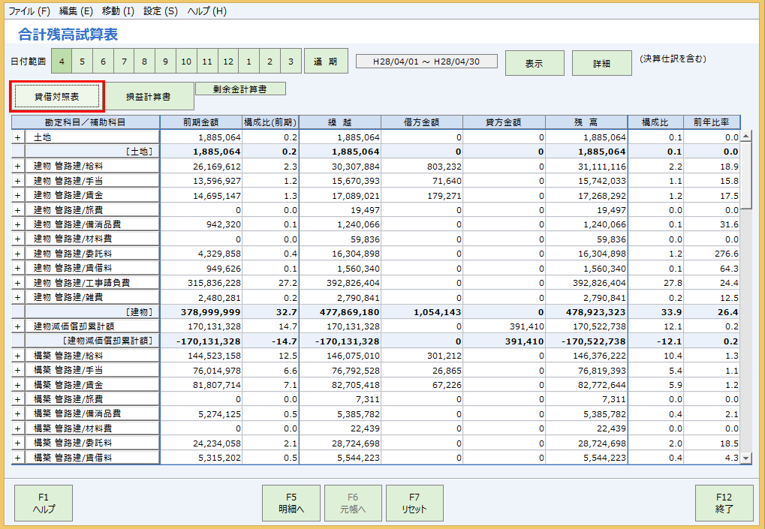765x529 pixels.
Task: Toggle month 4 in the date range
Action: (x=61, y=63)
